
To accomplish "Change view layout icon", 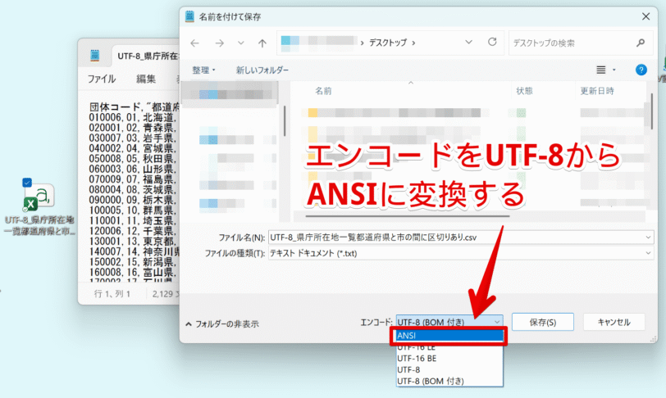I will 601,70.
